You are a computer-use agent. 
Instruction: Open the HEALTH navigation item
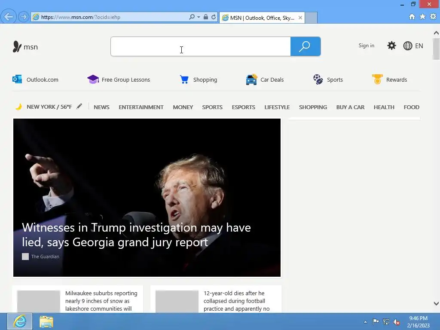tap(384, 107)
